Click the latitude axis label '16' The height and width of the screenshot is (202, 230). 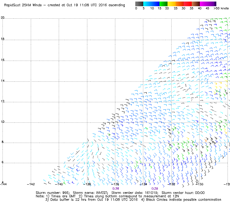(2, 60)
